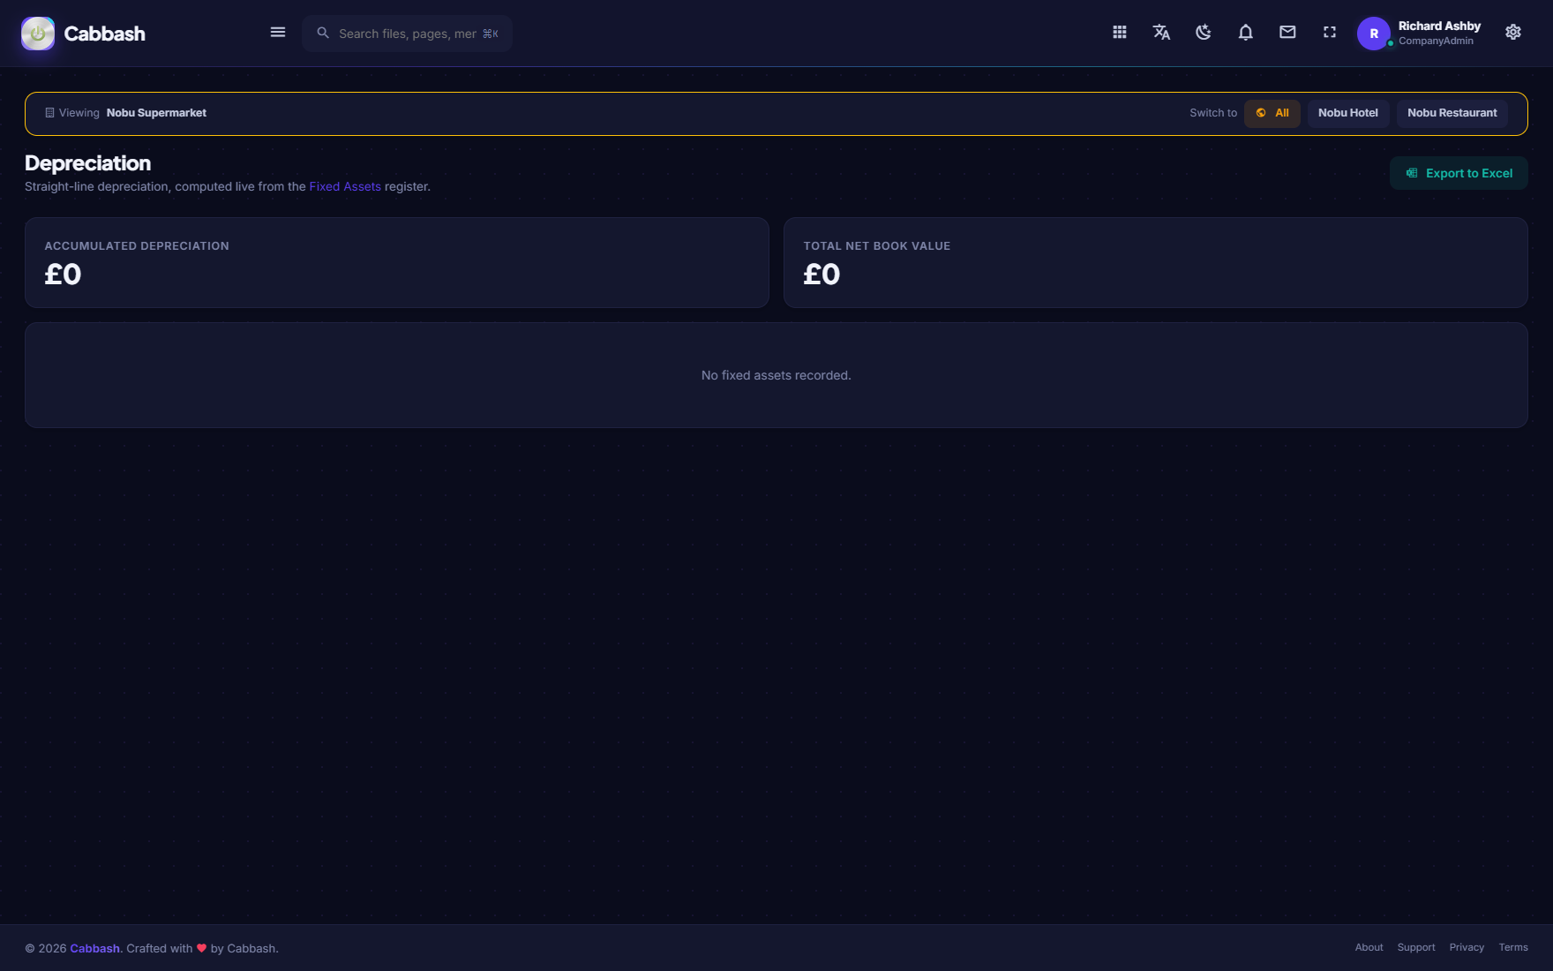The height and width of the screenshot is (971, 1553).
Task: Click the Total Net Book Value label
Action: 877,246
